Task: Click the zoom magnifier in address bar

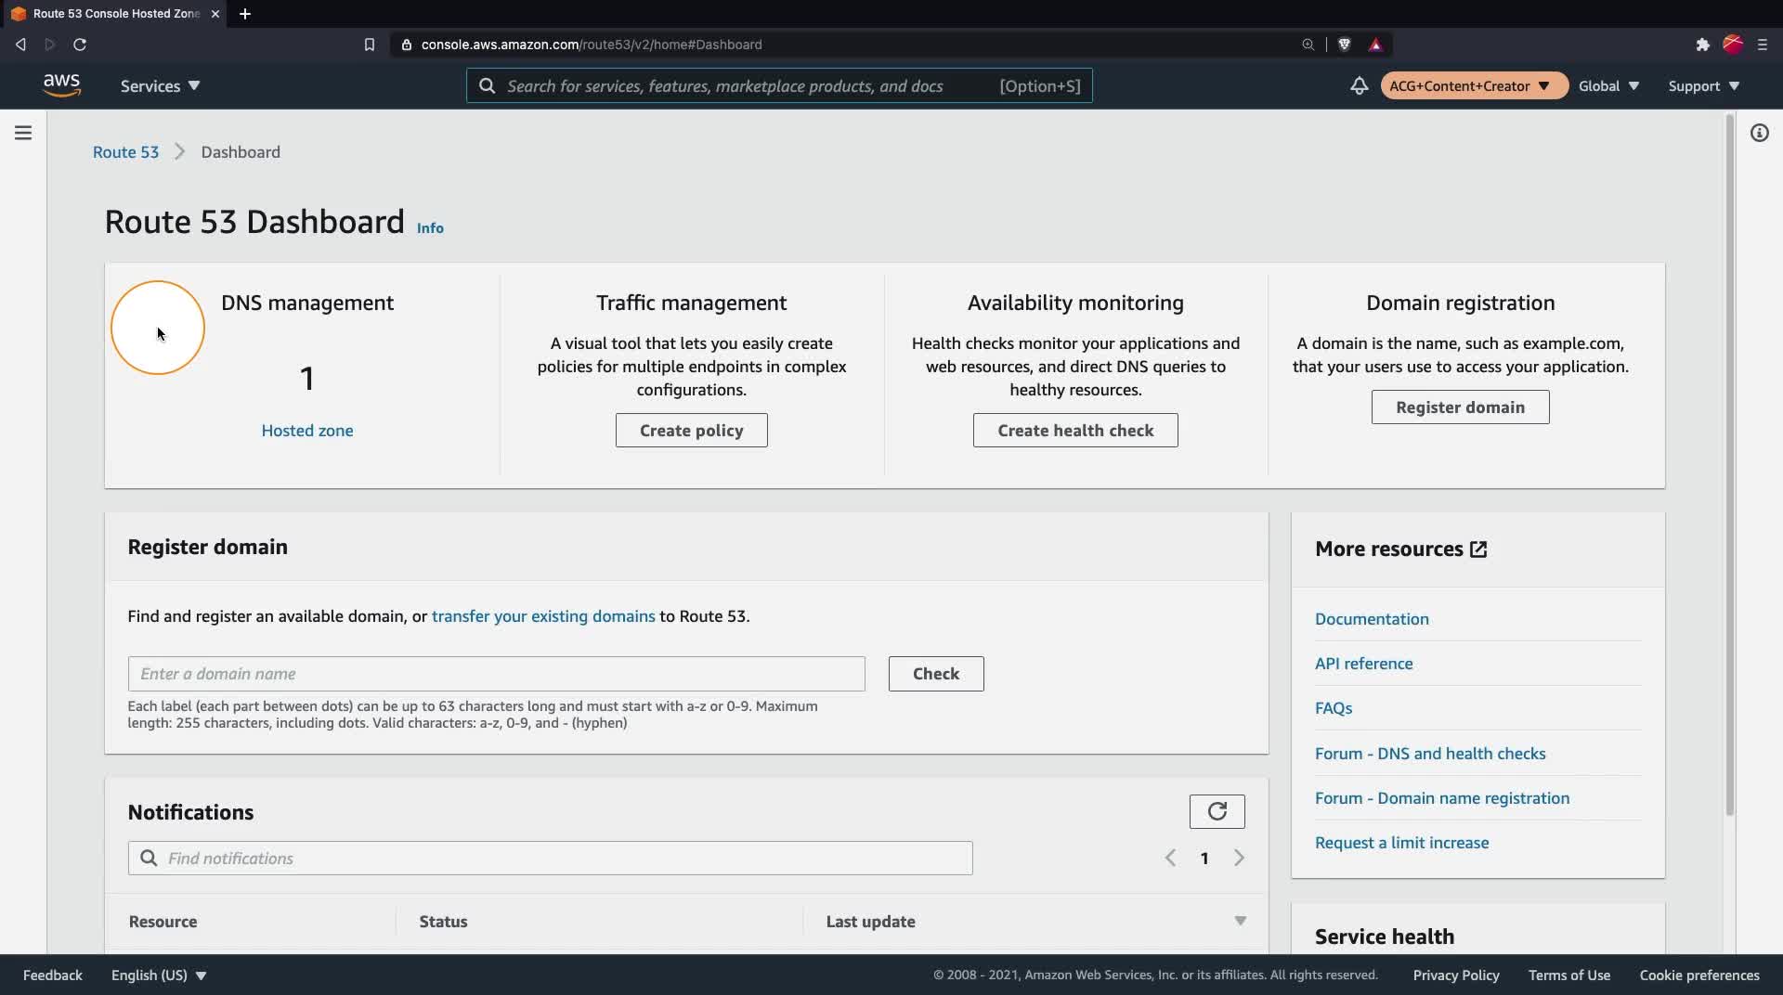Action: 1308,45
